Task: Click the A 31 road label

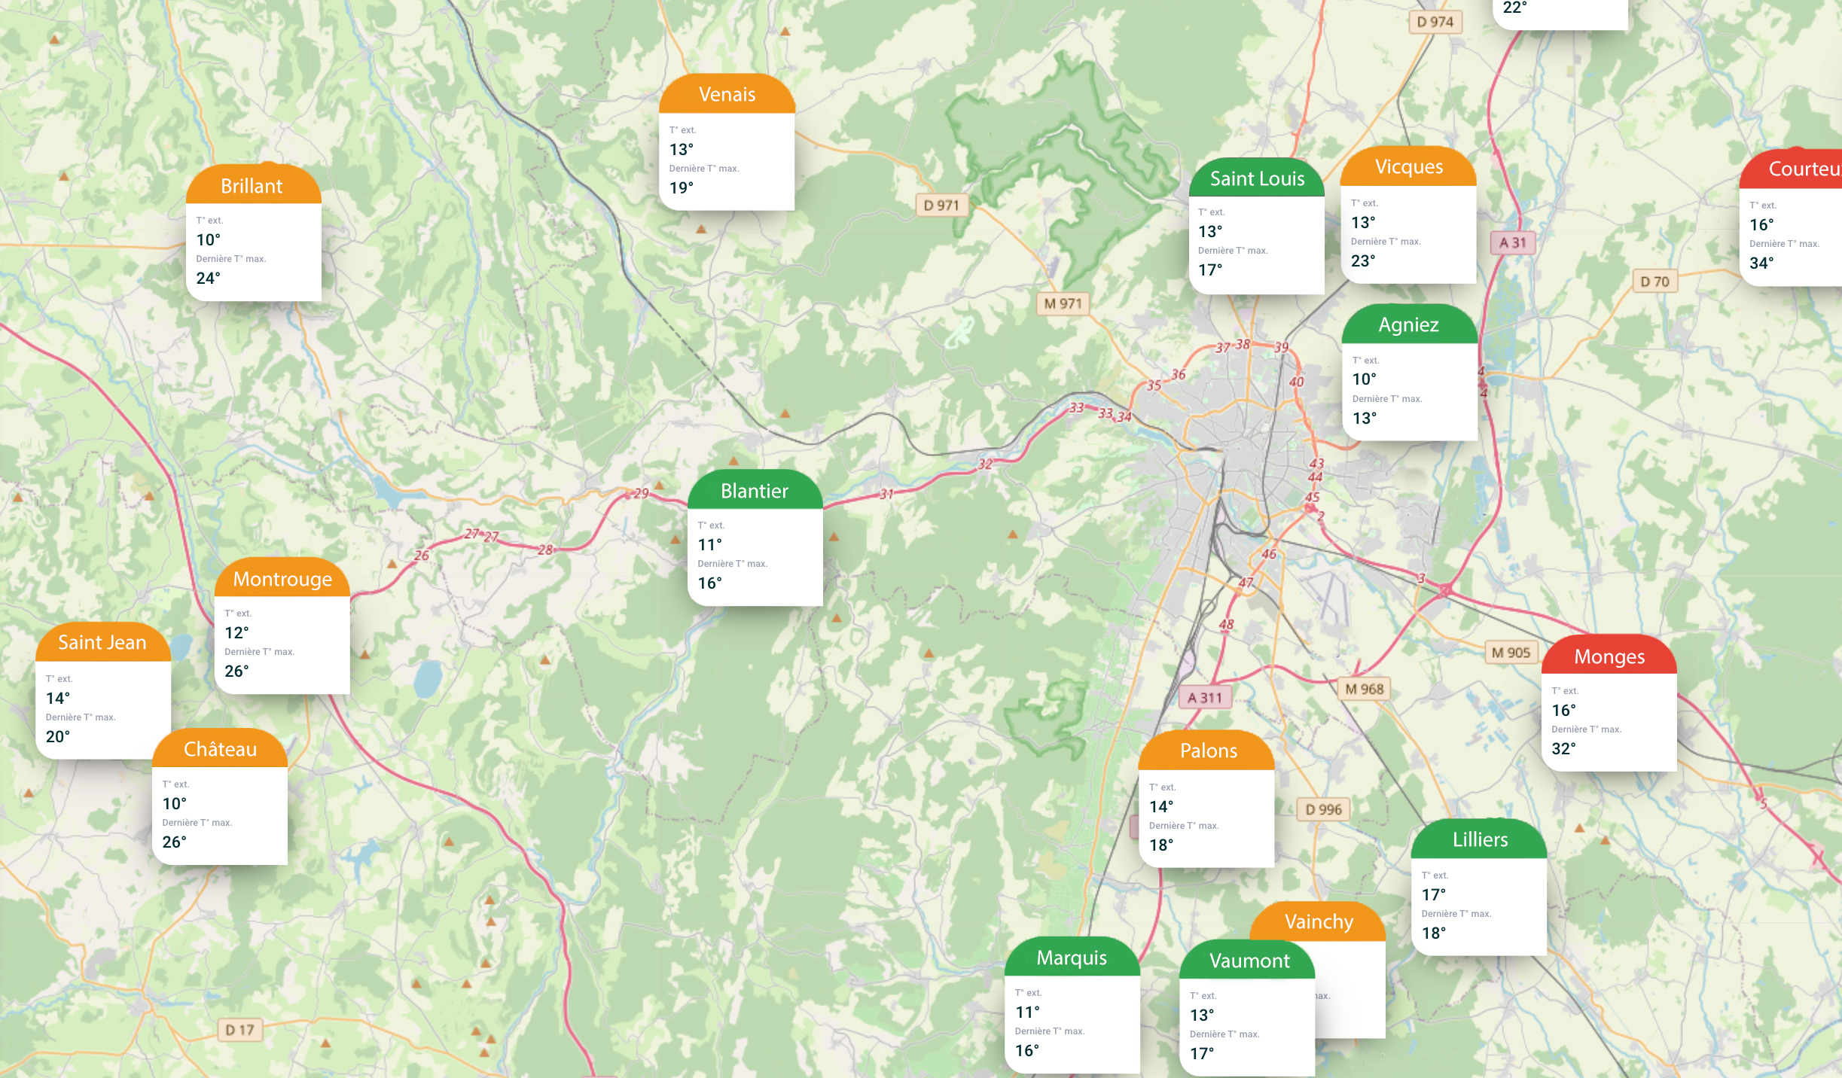Action: pos(1512,243)
